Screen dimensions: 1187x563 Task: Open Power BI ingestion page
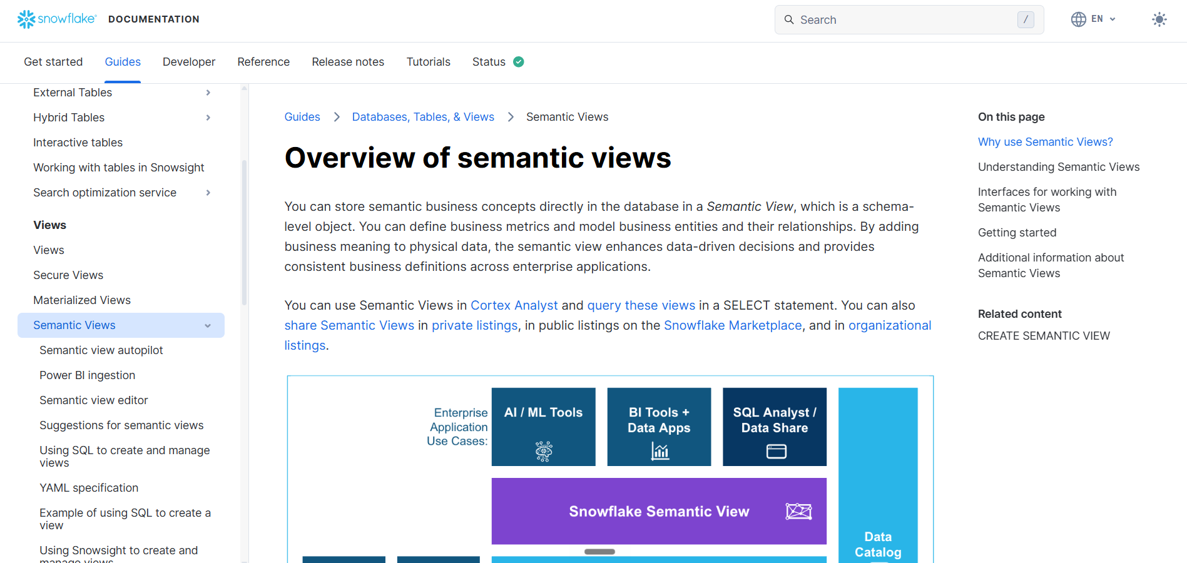(88, 375)
